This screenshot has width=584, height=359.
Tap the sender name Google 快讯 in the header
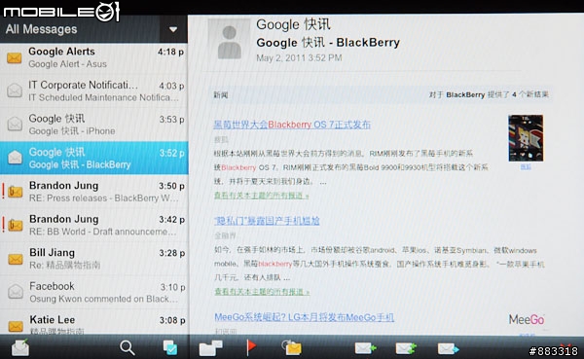294,24
